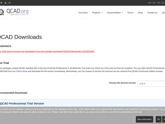Open the version selector showing 3.32.9
This screenshot has height=124, width=165.
tap(151, 84)
